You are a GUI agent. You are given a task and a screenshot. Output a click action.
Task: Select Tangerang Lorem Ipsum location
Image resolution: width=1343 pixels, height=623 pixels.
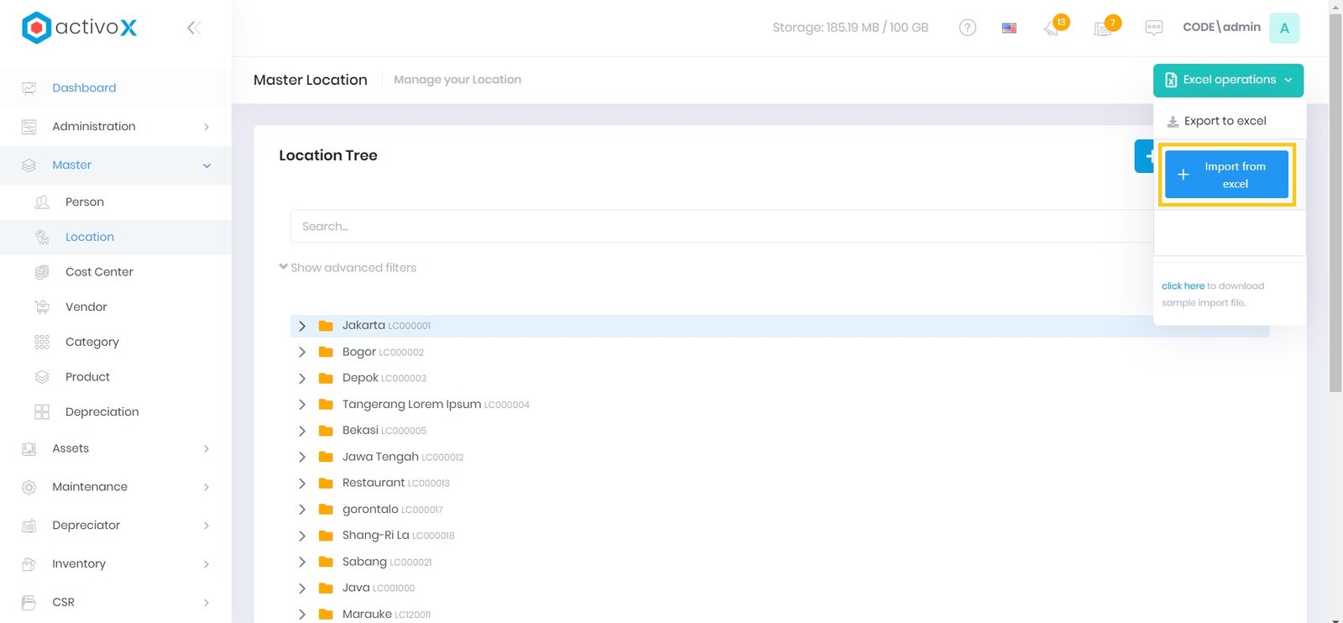point(411,405)
